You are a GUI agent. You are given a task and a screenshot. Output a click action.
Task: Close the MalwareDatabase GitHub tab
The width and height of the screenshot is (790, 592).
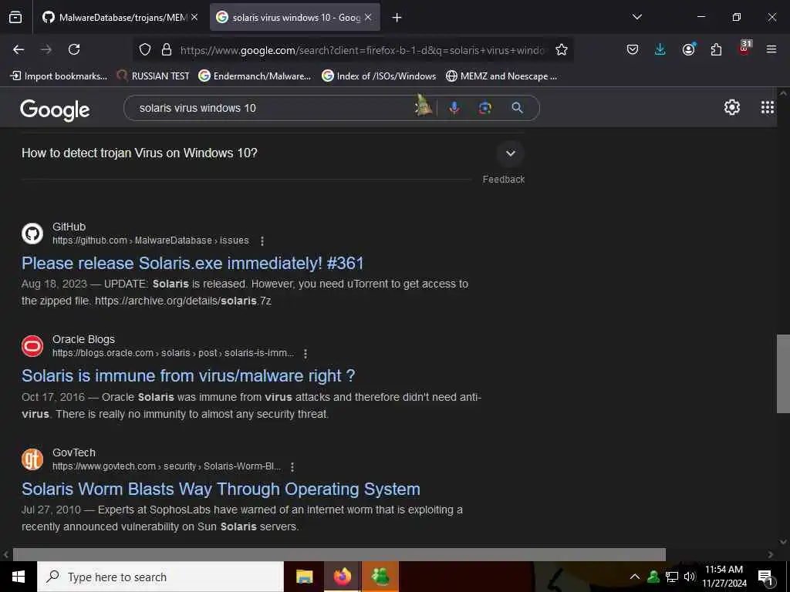coord(194,17)
